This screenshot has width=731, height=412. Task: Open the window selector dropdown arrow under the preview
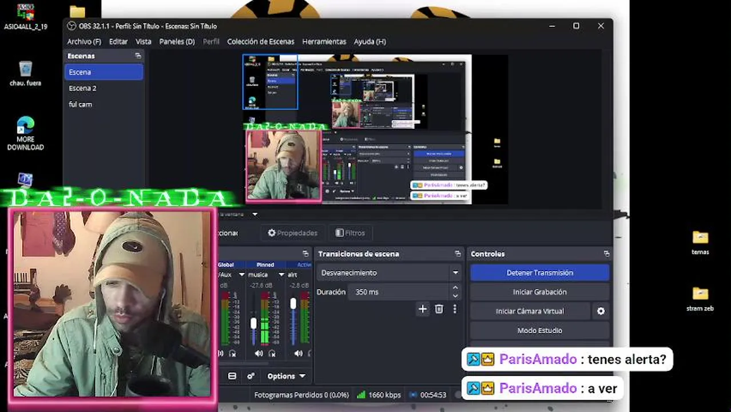coord(255,215)
